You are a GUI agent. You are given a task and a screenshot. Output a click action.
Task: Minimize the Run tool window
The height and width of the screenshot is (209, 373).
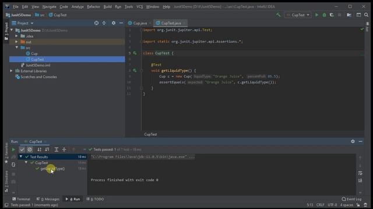361,141
